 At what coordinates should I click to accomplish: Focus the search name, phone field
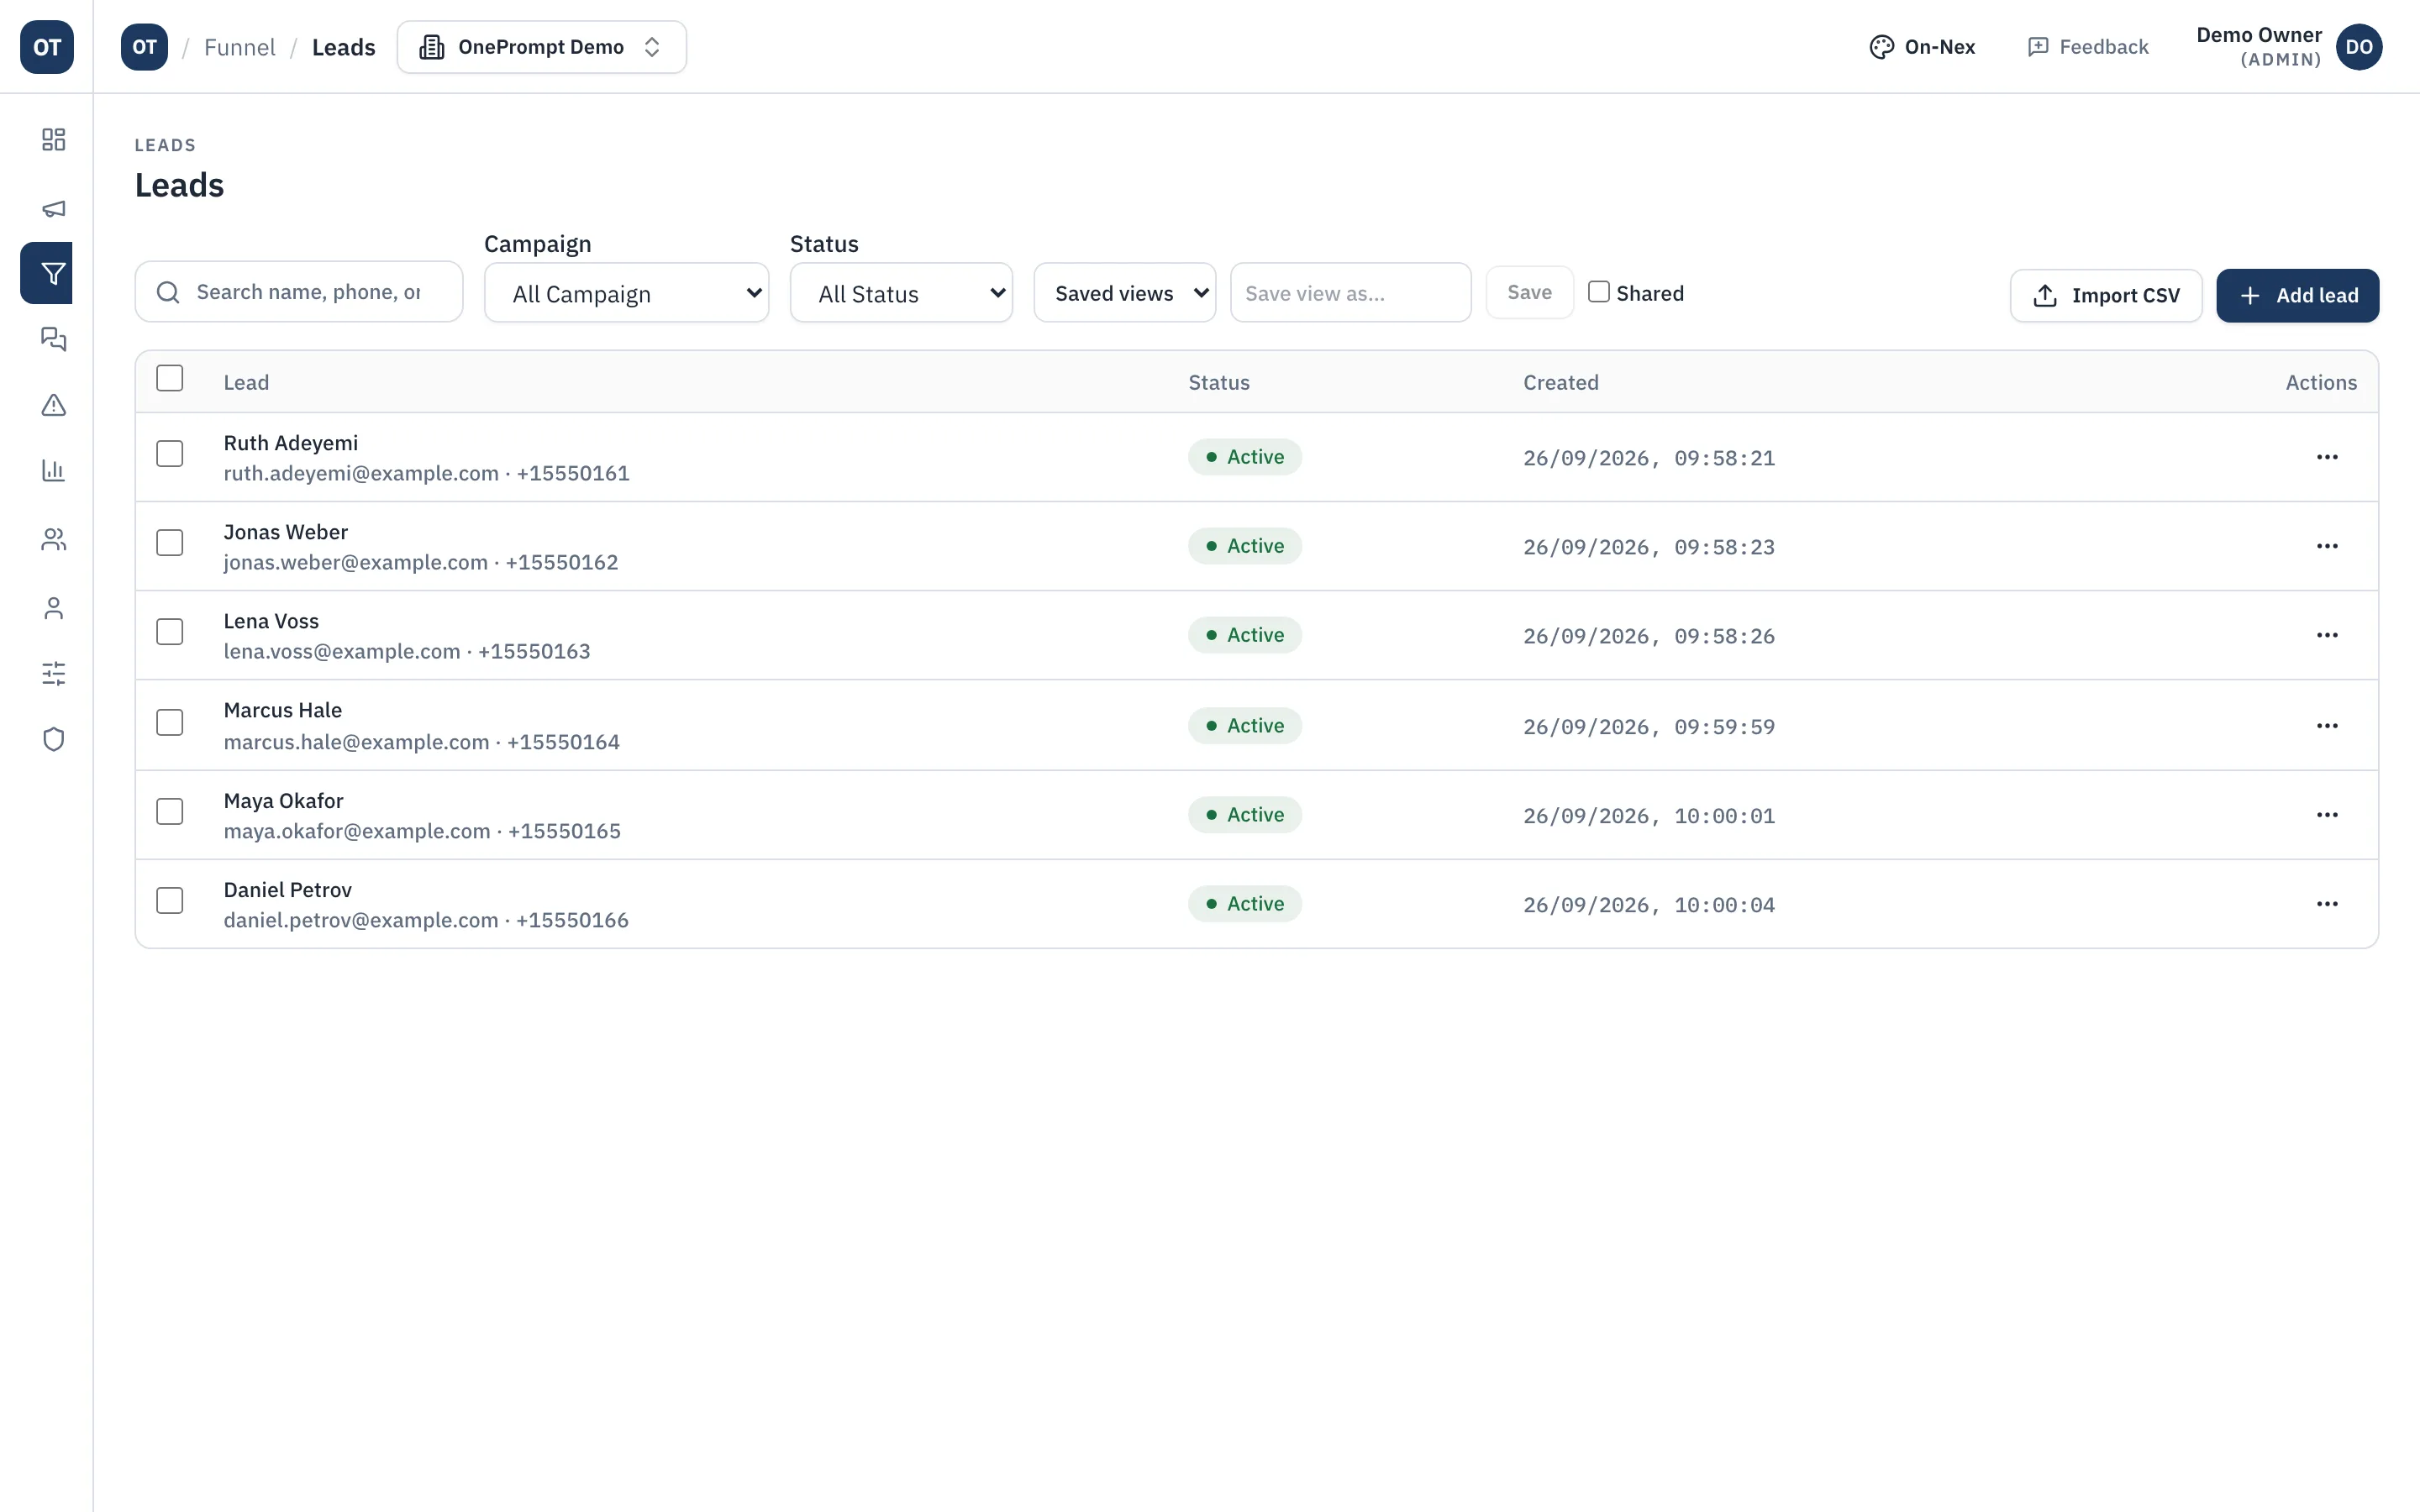tap(299, 292)
